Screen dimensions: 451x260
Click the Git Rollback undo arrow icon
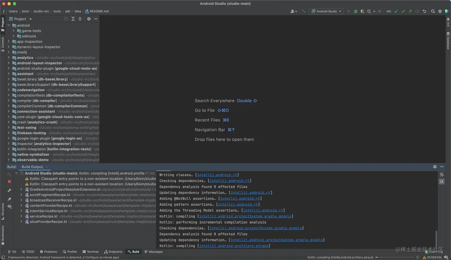(424, 11)
